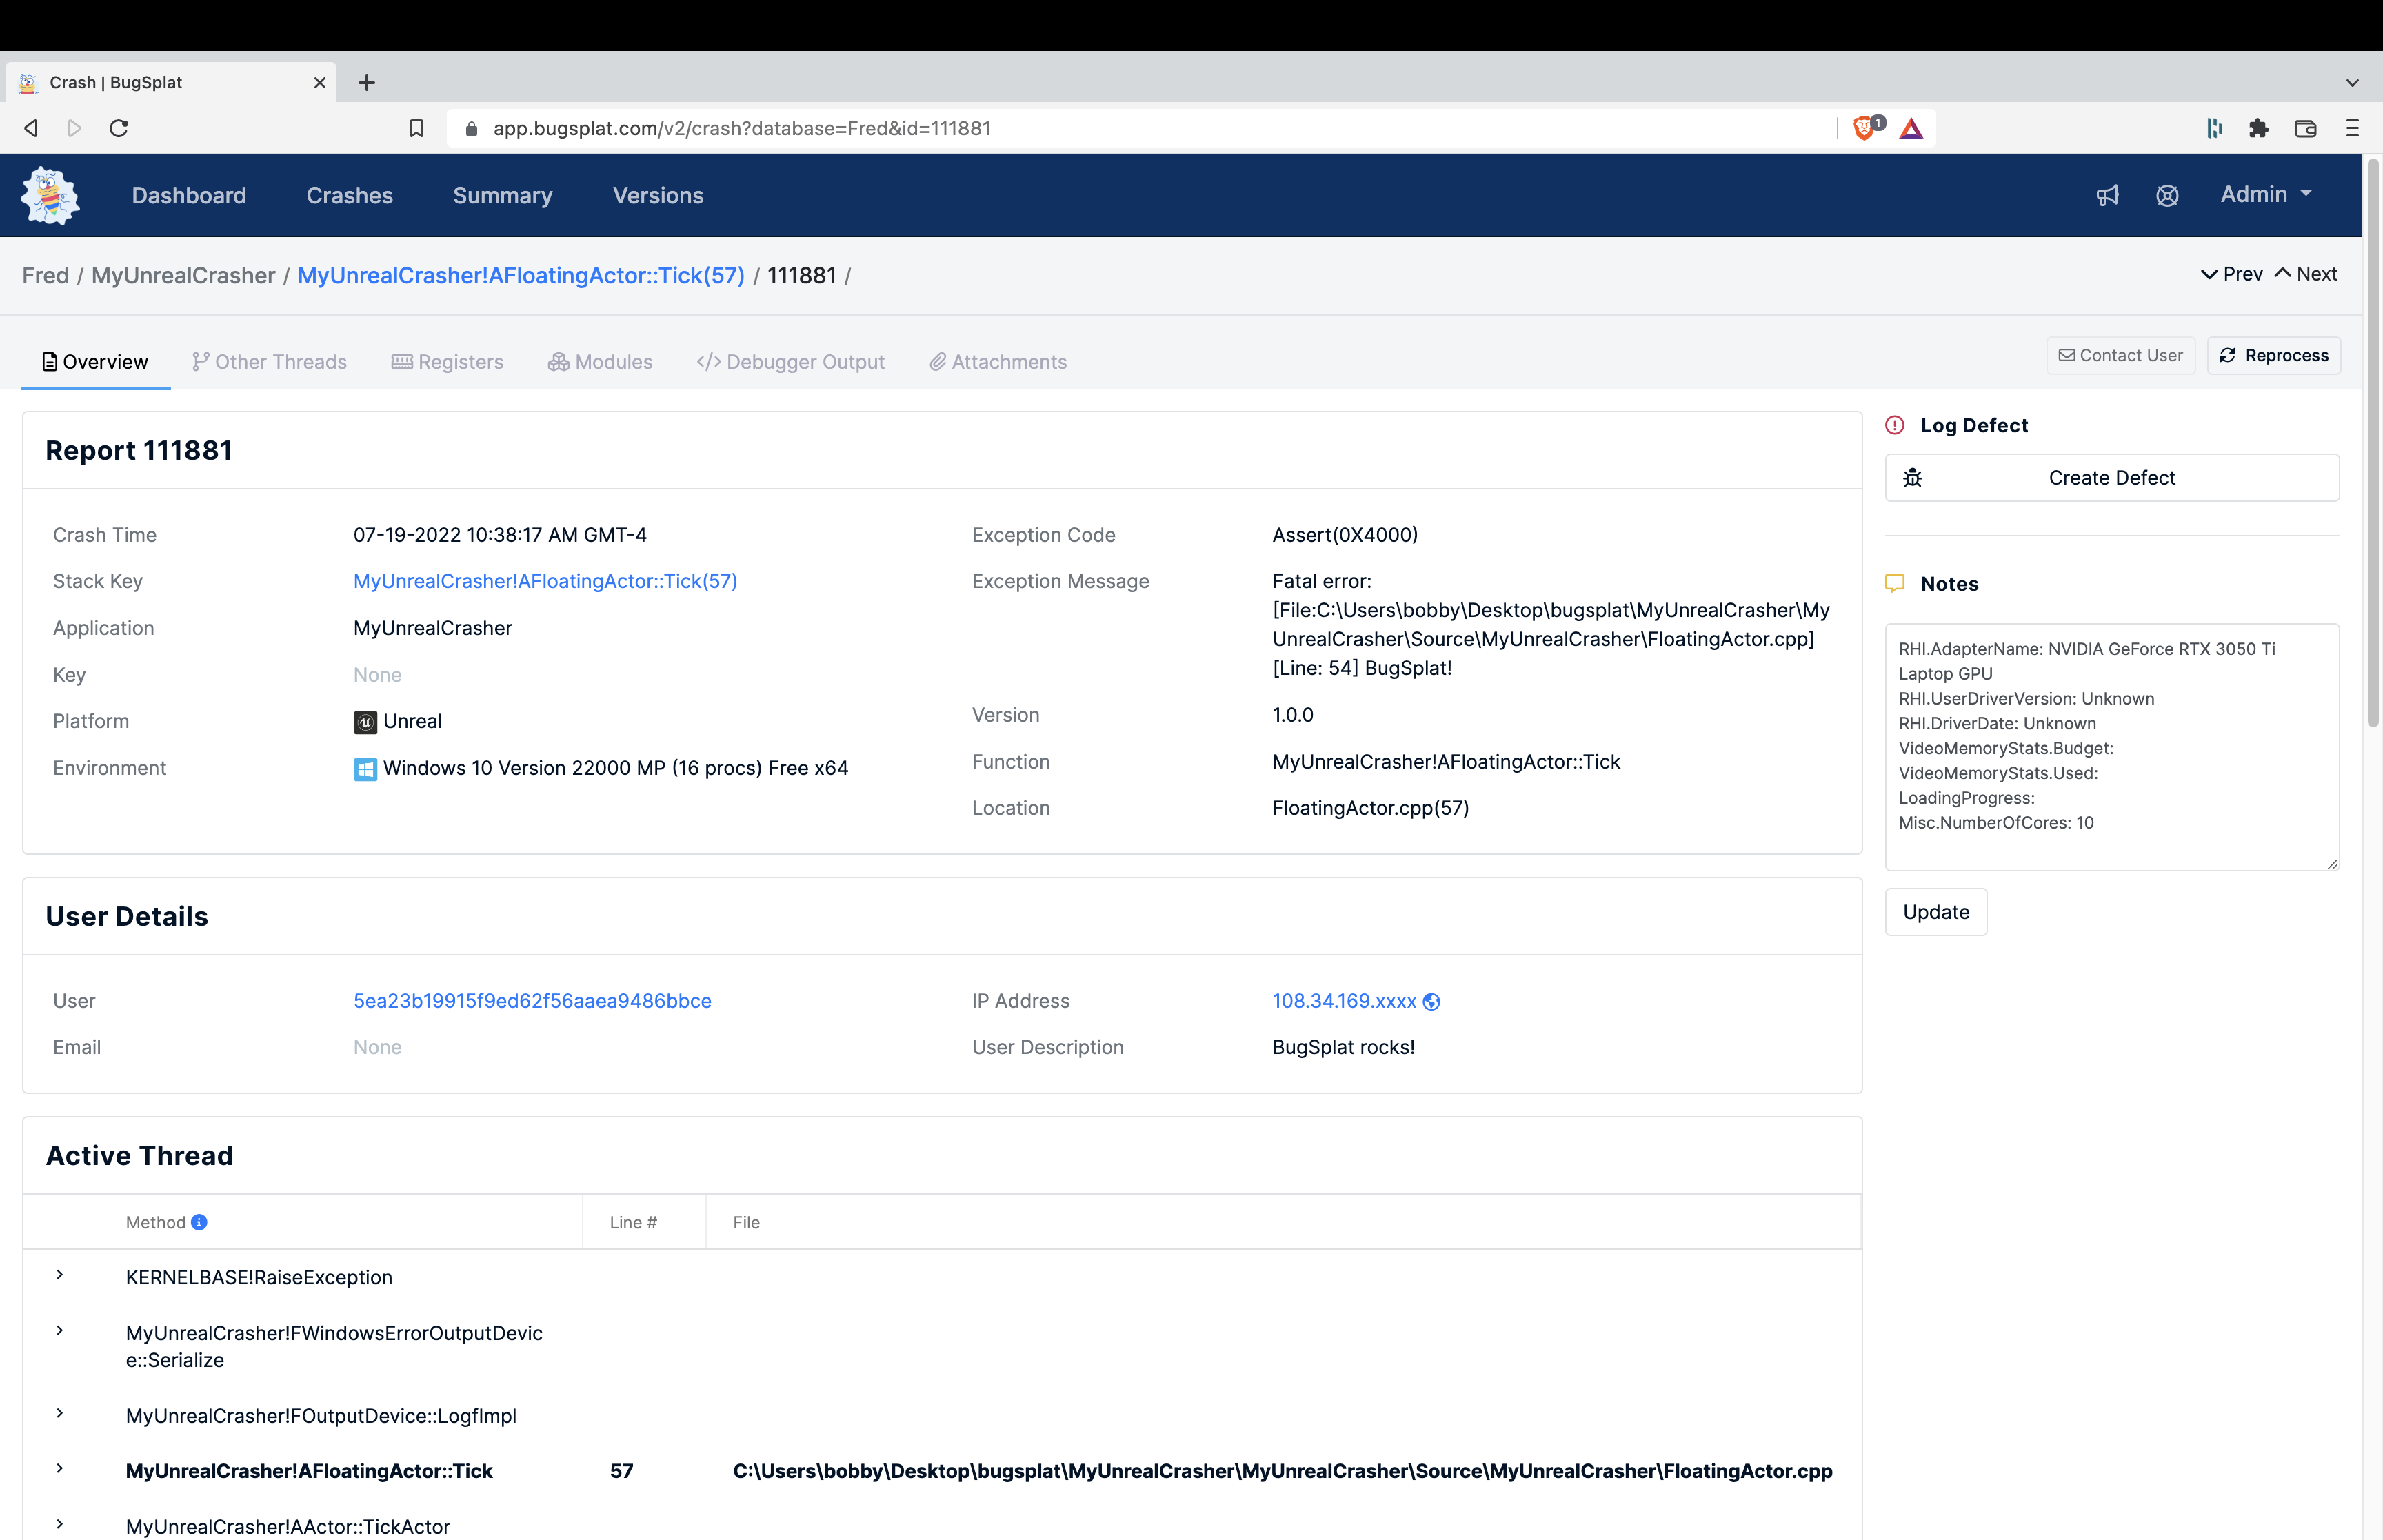This screenshot has width=2383, height=1540.
Task: Click the BugSplat logo icon
Action: 50,195
